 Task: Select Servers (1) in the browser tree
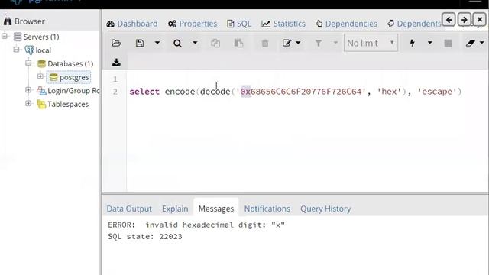[x=41, y=37]
